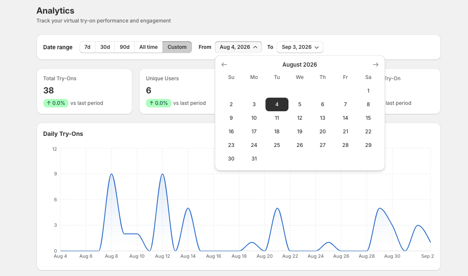468x276 pixels.
Task: Select day 18 in the calendar
Action: (x=277, y=132)
